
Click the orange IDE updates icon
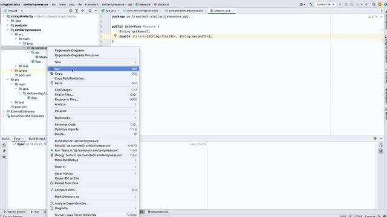(x=380, y=4)
